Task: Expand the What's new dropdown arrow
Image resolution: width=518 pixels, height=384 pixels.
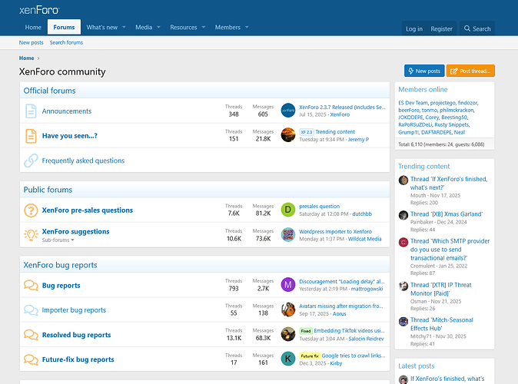Action: point(124,28)
